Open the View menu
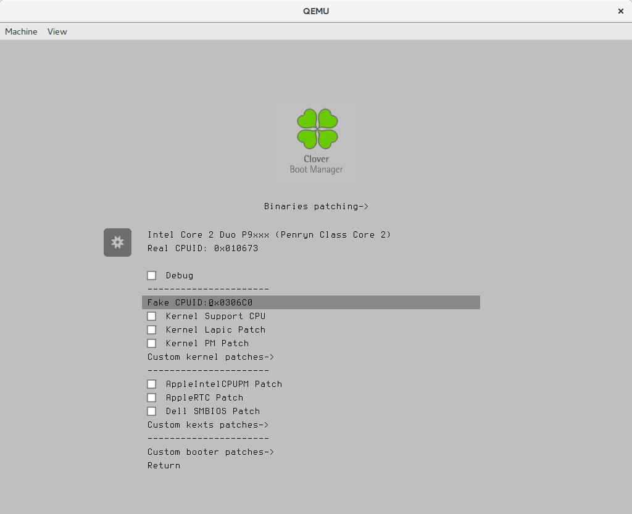 click(57, 31)
